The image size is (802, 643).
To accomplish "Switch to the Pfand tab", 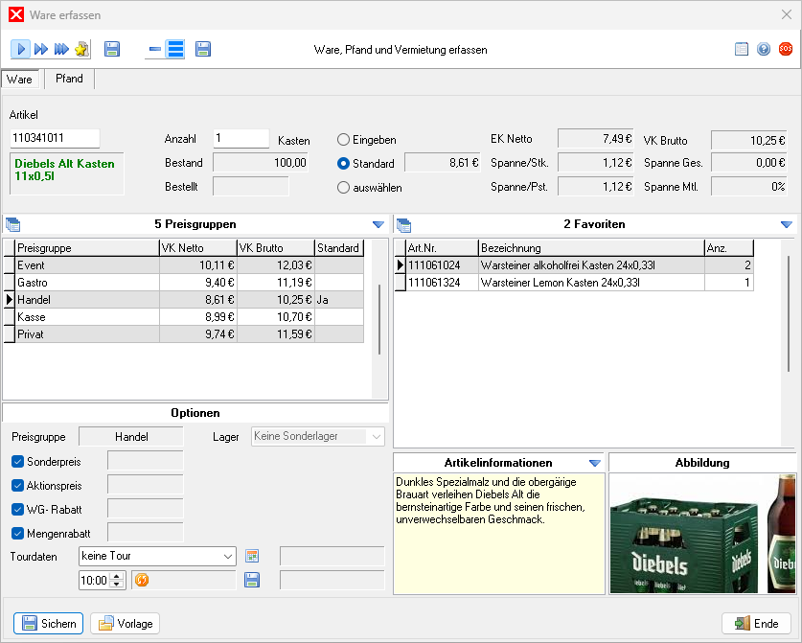I will pos(69,80).
